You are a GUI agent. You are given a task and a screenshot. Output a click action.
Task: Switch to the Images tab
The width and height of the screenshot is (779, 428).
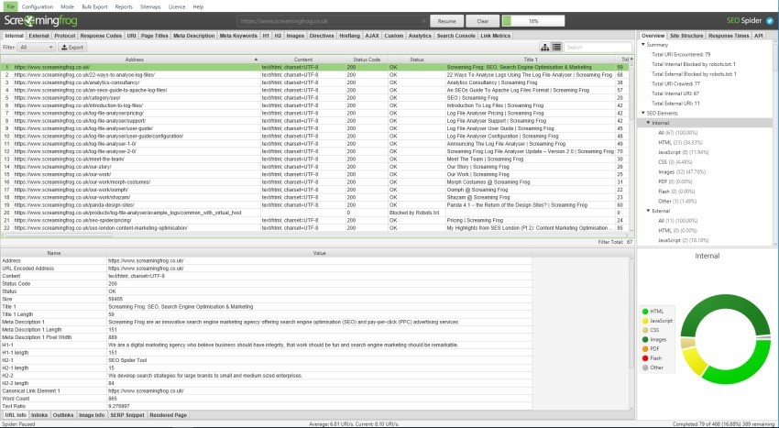click(295, 36)
